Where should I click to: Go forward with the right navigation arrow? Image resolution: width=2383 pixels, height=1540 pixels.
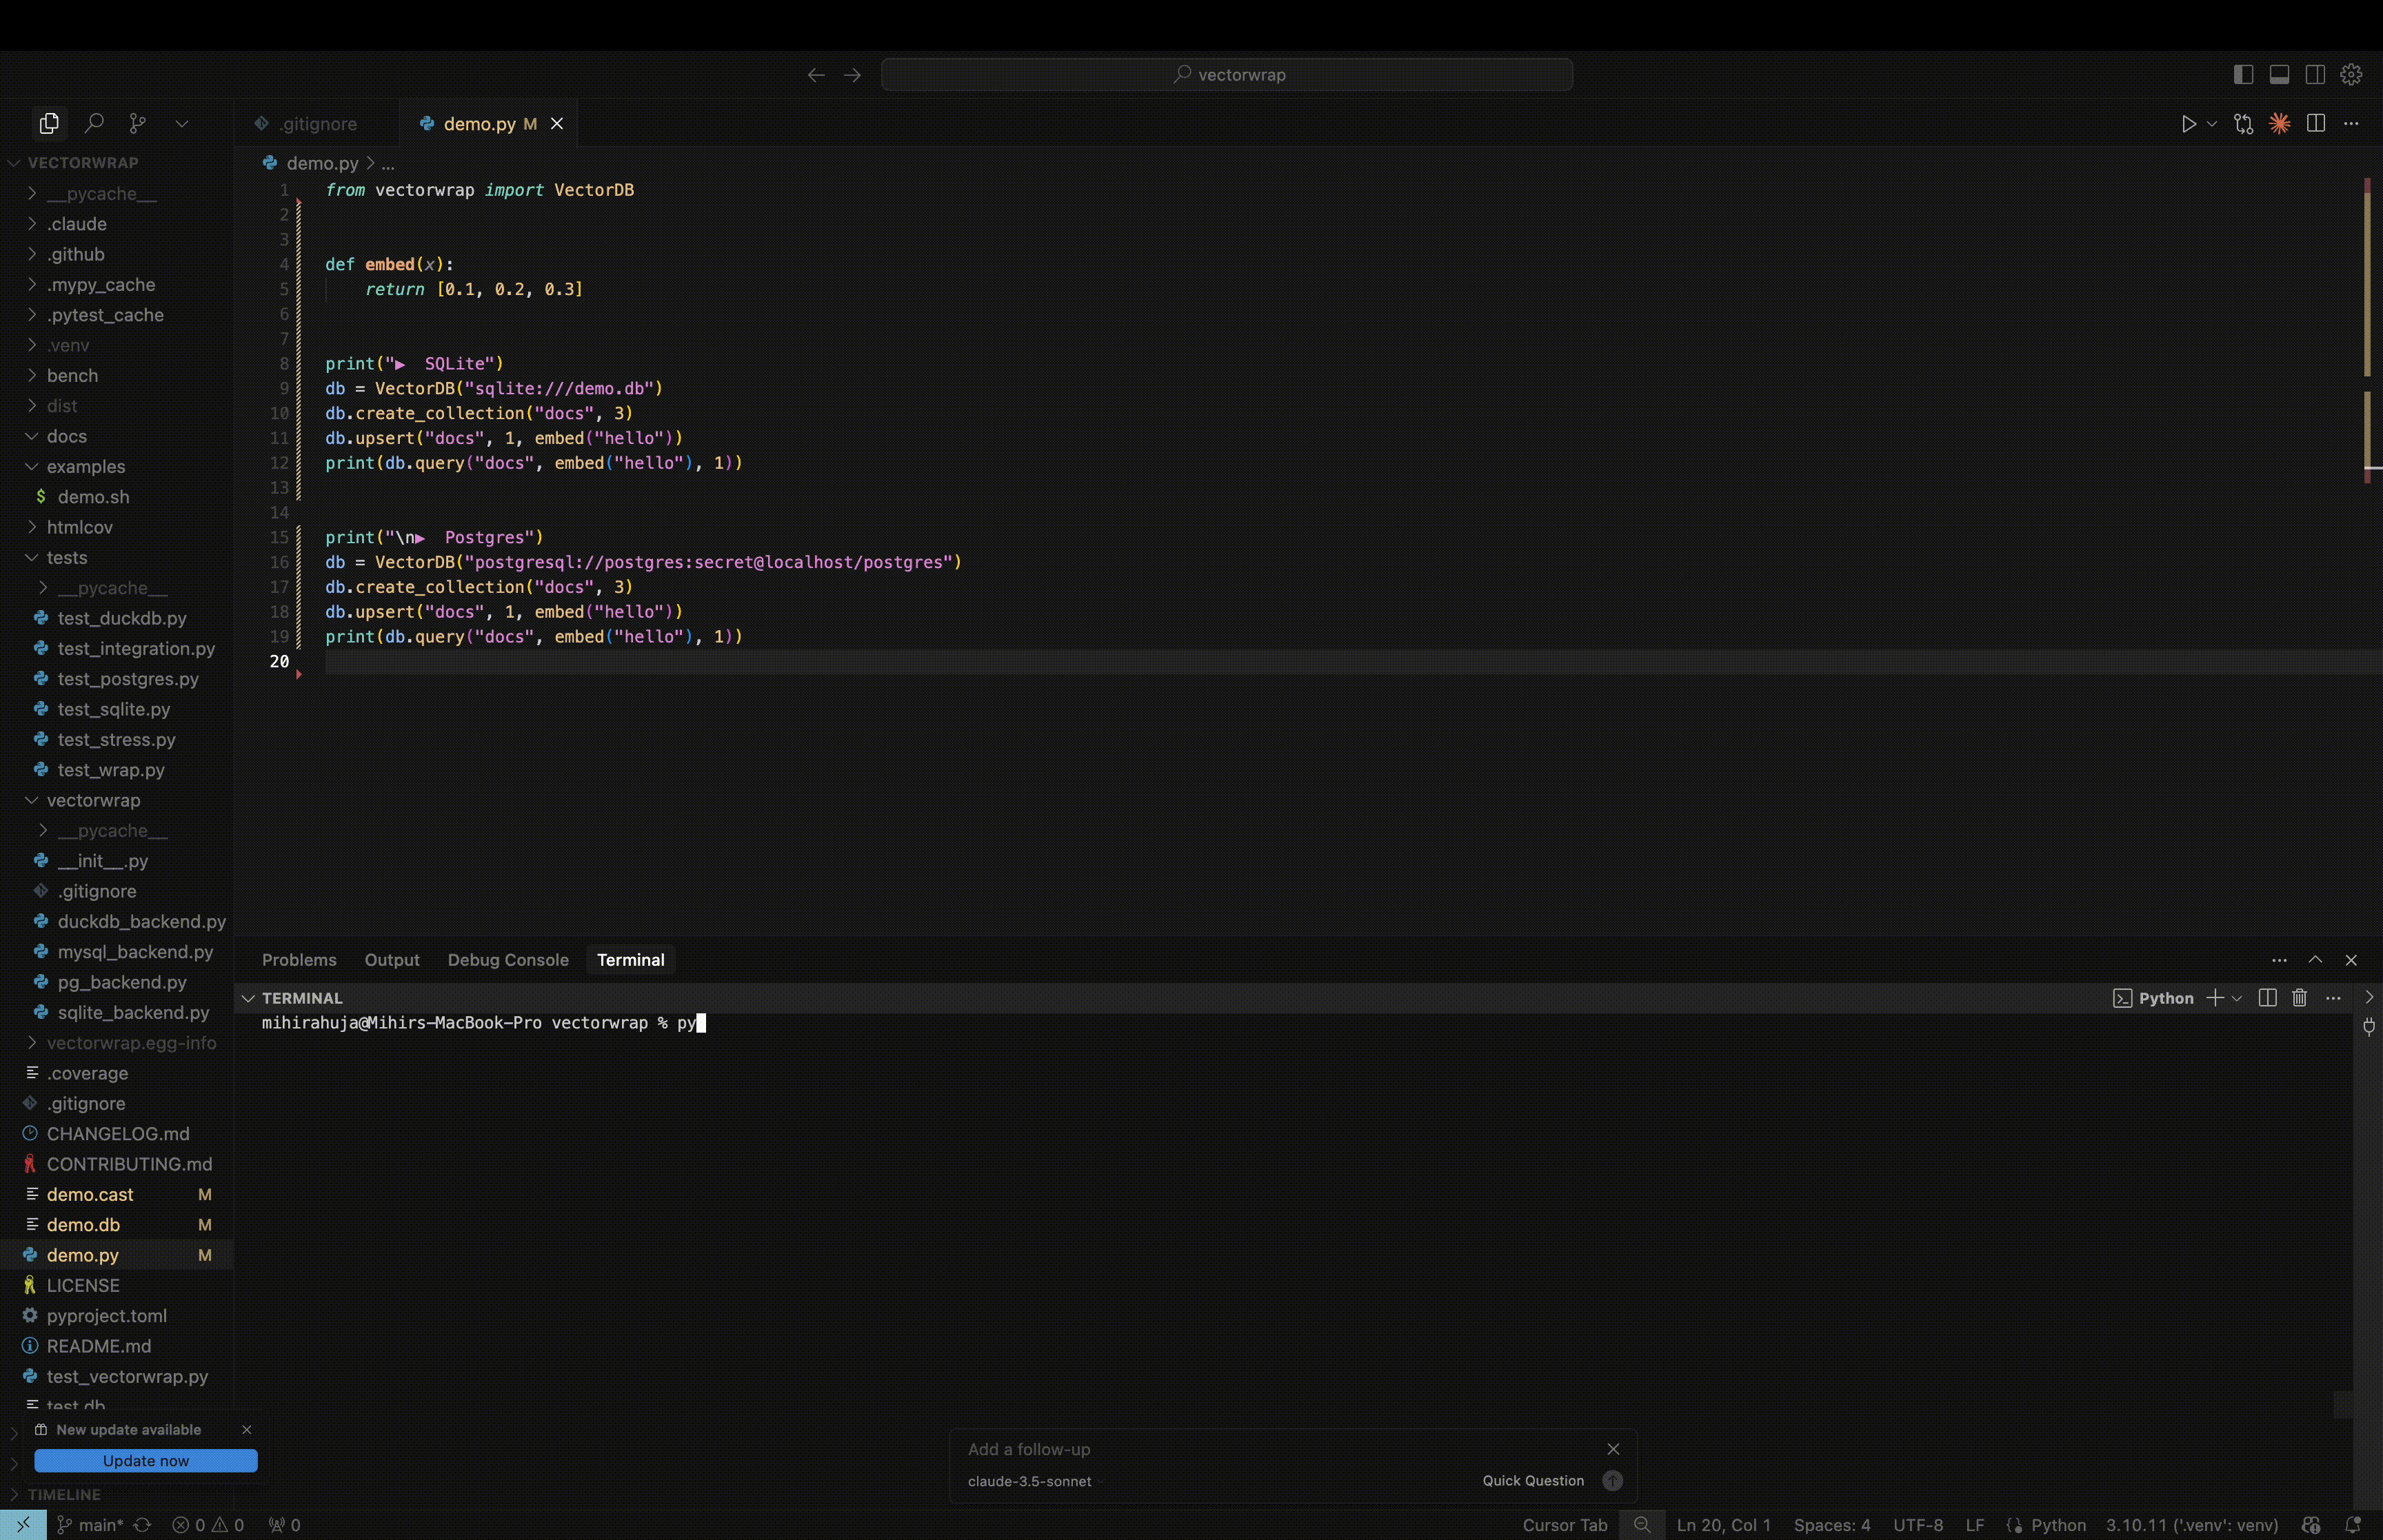tap(852, 75)
